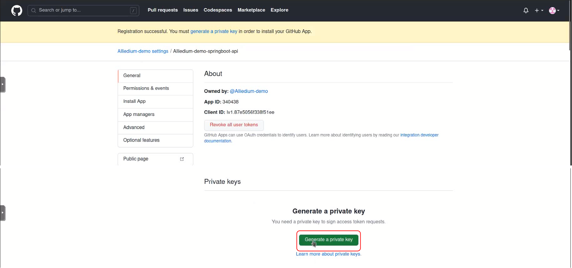Select App ID value 340438

(230, 102)
